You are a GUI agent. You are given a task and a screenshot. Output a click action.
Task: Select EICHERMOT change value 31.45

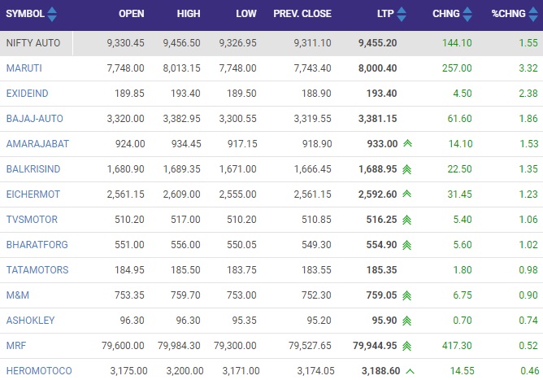point(459,194)
